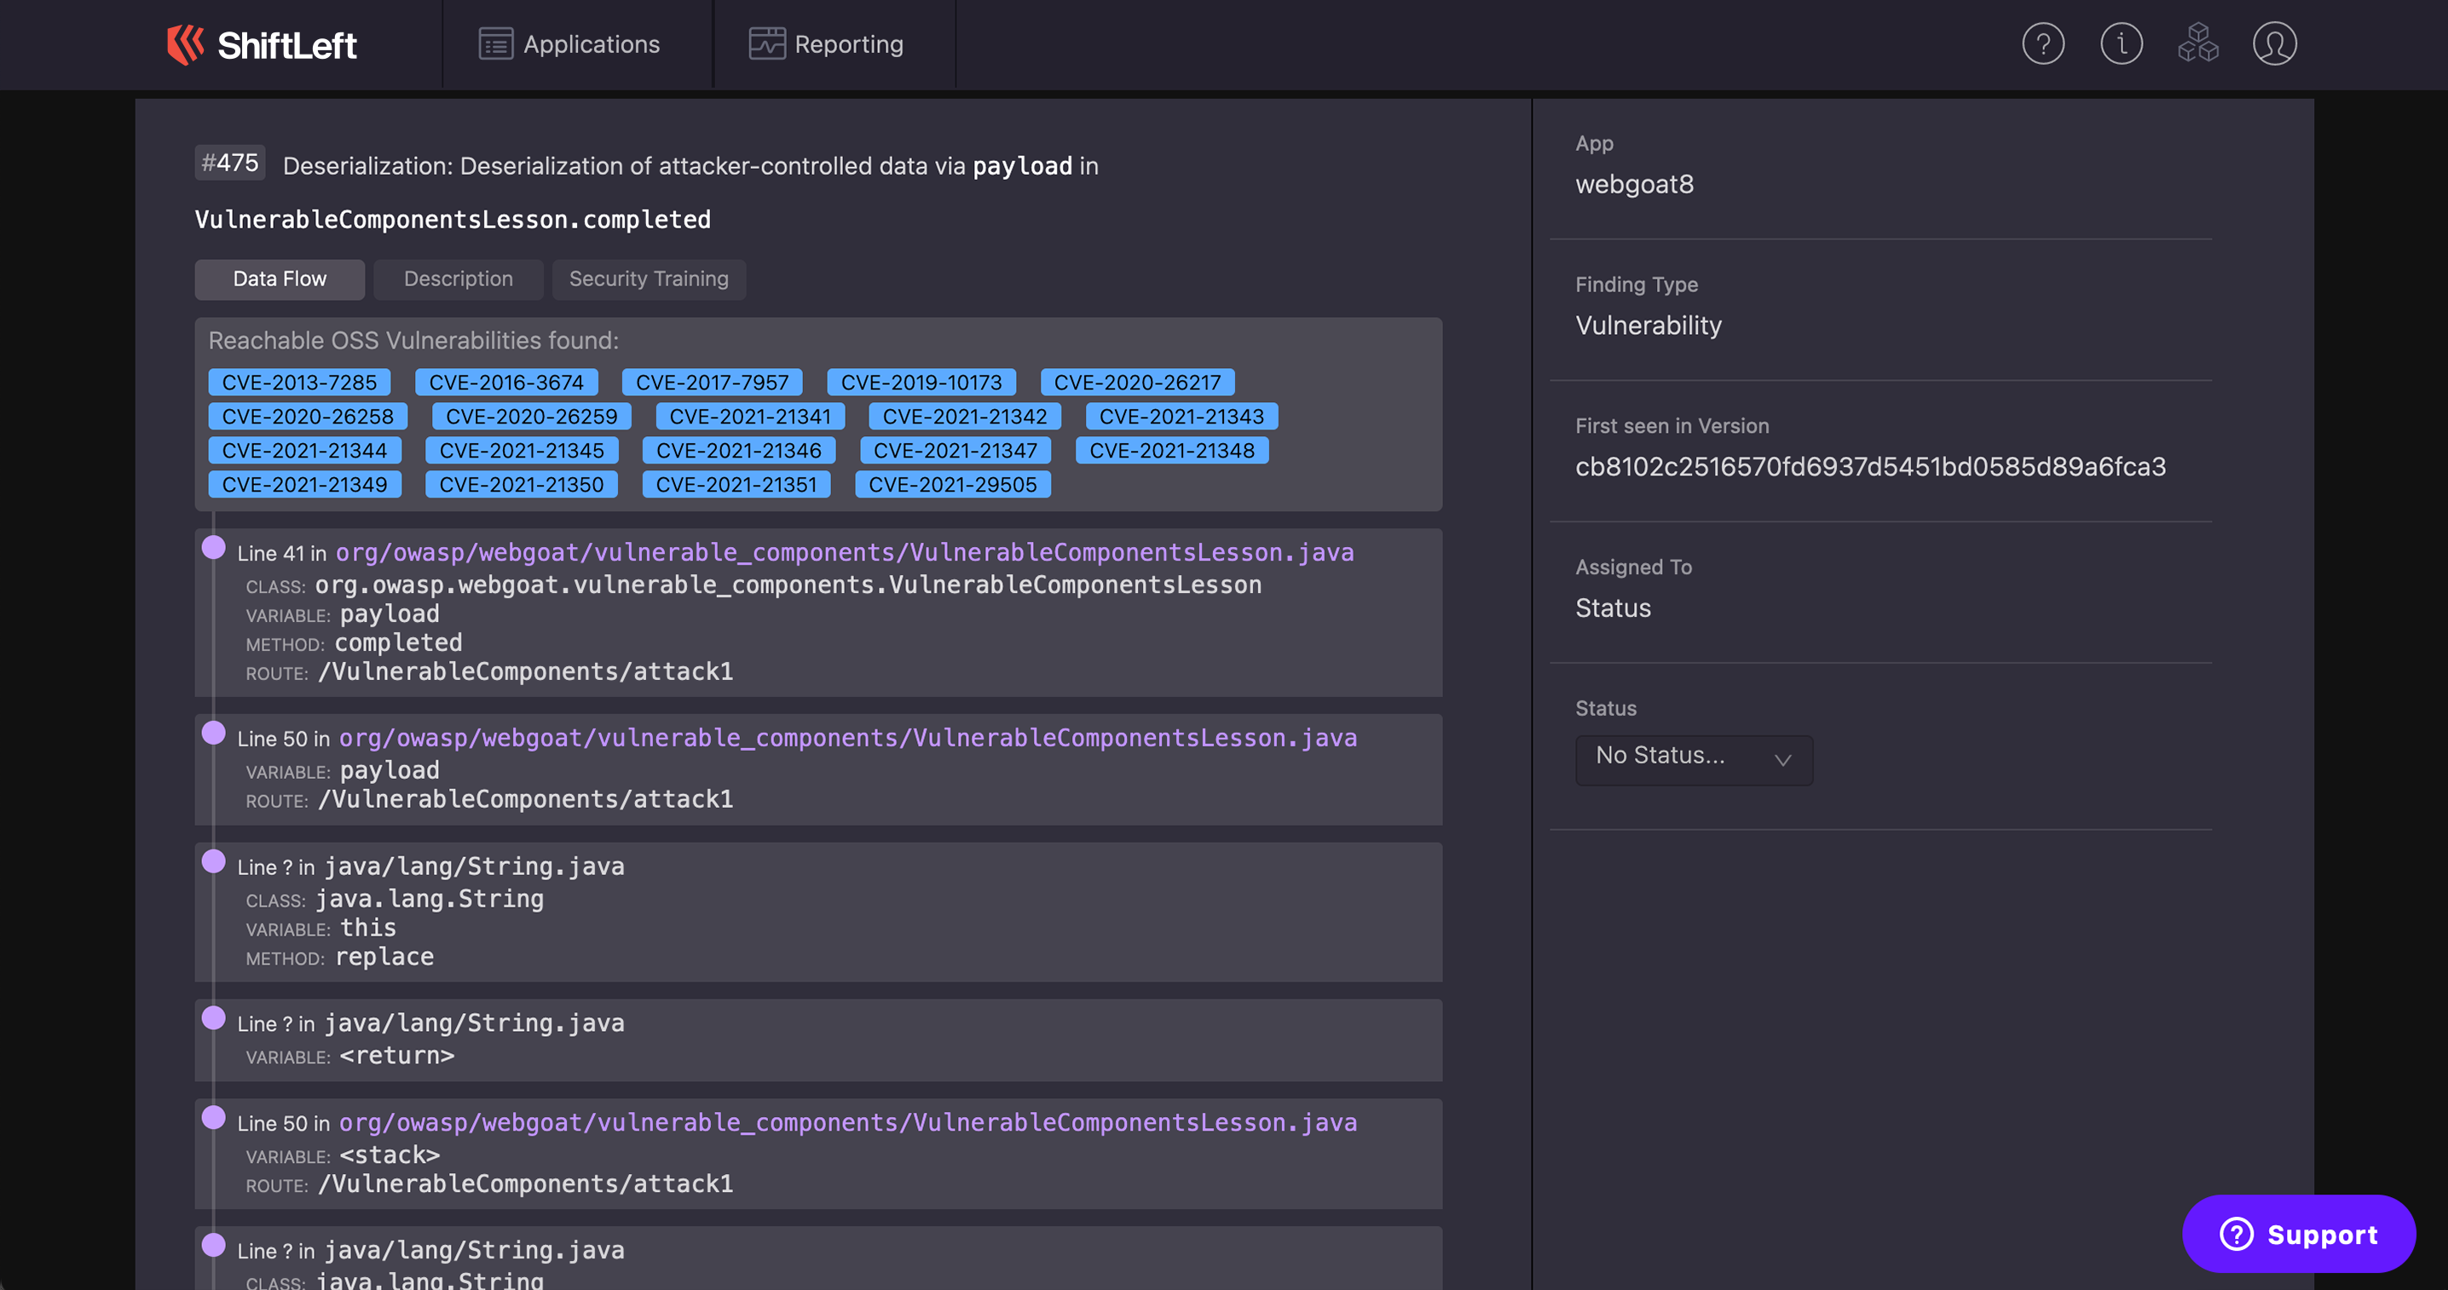
Task: Click the ShiftLeft logo icon
Action: click(185, 44)
